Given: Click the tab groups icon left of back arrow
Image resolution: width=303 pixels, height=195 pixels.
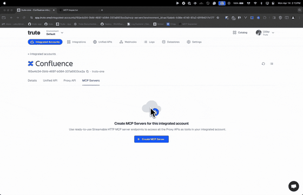Looking at the screenshot, I should point(4,17).
